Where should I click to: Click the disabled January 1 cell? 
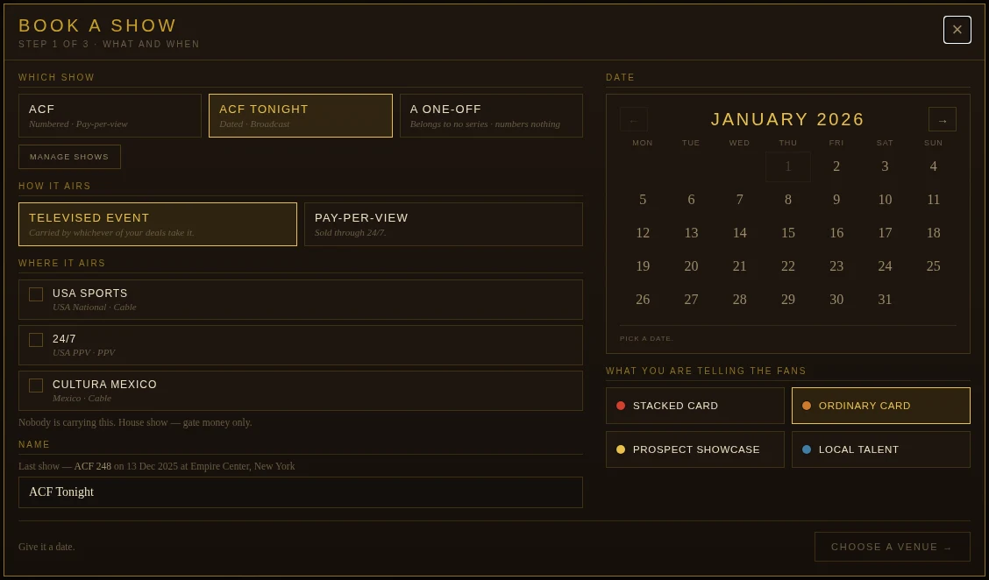[788, 166]
